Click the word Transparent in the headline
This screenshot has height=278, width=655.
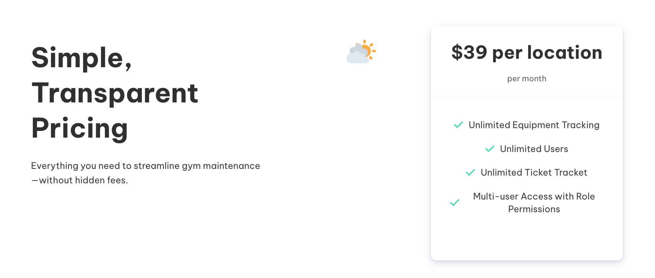click(115, 93)
